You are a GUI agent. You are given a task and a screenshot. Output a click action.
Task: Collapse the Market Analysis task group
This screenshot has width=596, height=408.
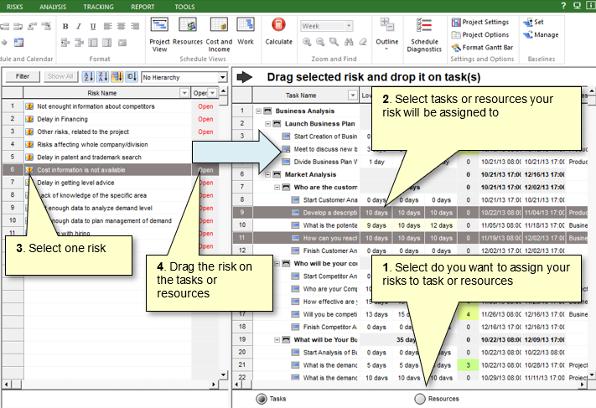click(267, 174)
